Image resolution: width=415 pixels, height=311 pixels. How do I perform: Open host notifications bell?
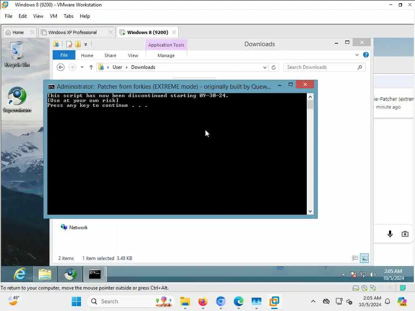[387, 301]
